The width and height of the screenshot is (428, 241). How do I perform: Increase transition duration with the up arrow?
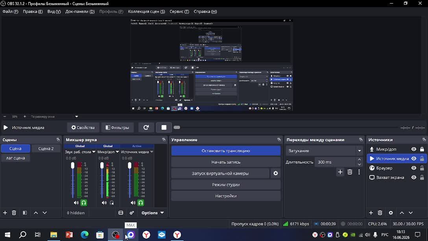pos(359,160)
